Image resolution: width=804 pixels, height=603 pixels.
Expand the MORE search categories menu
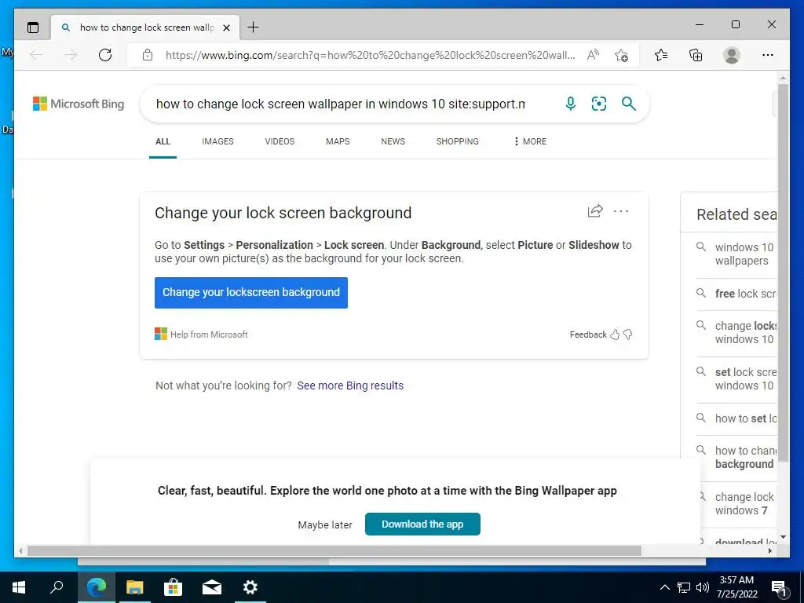[x=530, y=141]
